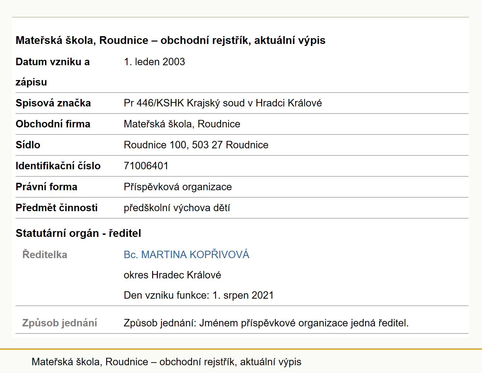This screenshot has width=482, height=373.
Task: Click the Sídlo label
Action: (x=28, y=145)
